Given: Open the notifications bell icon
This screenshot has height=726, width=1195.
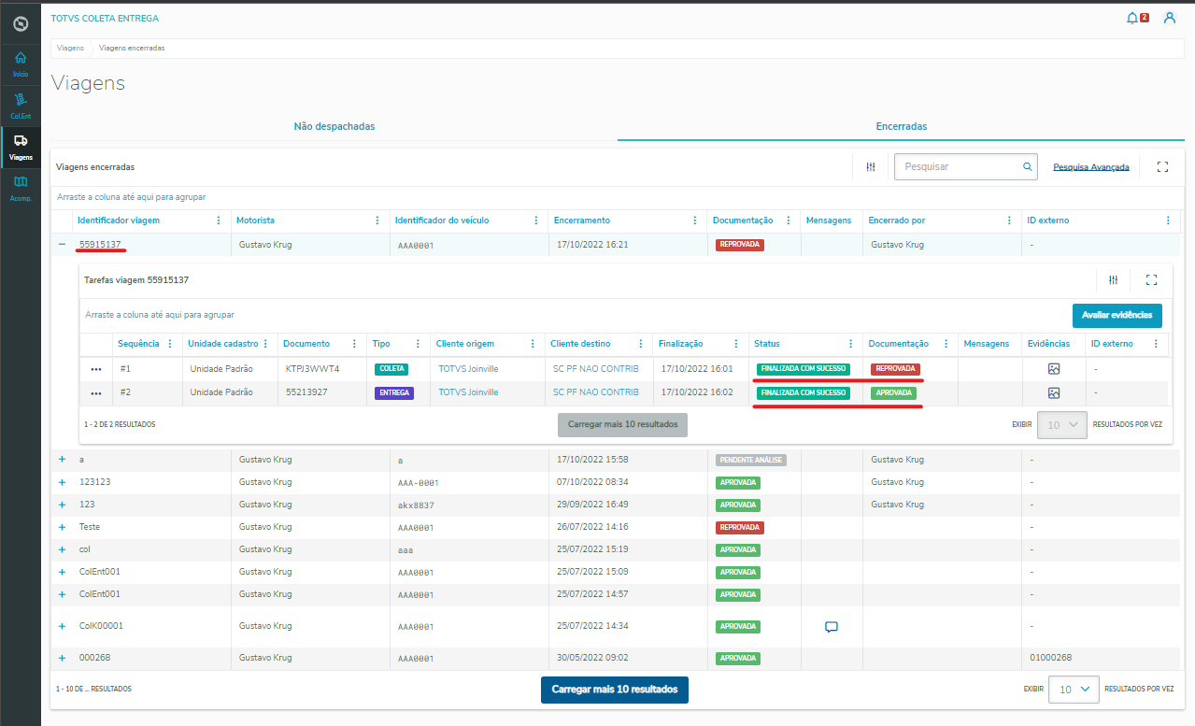Looking at the screenshot, I should (x=1132, y=18).
